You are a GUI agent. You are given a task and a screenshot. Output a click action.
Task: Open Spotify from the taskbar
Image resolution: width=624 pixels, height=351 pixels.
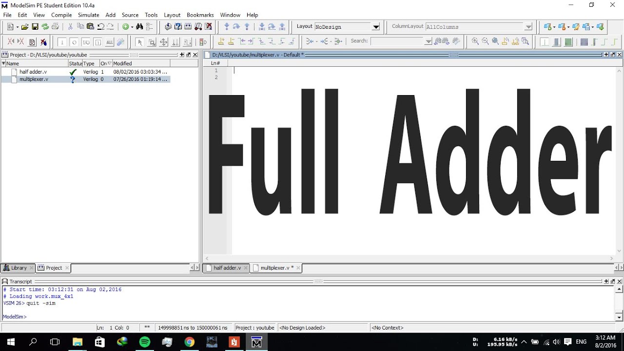145,342
